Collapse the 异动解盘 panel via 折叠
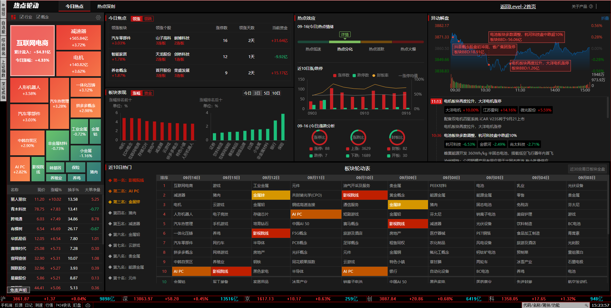This screenshot has height=308, width=611. coord(605,18)
